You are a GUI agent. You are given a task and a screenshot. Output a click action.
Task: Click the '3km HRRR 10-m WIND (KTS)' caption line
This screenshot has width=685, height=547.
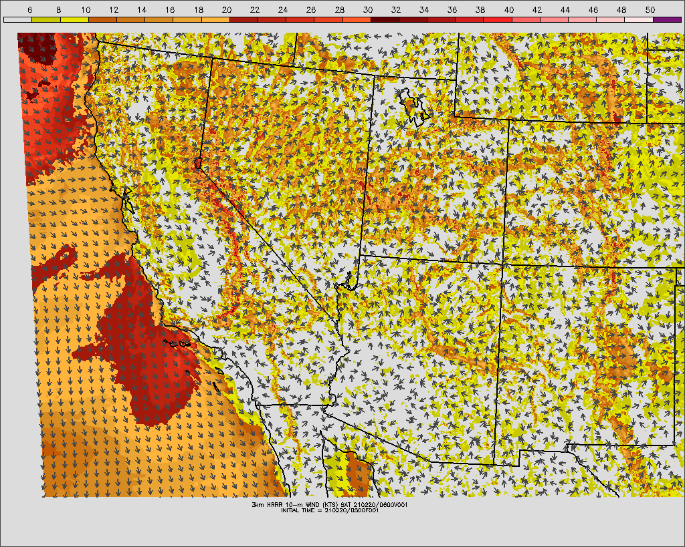330,505
